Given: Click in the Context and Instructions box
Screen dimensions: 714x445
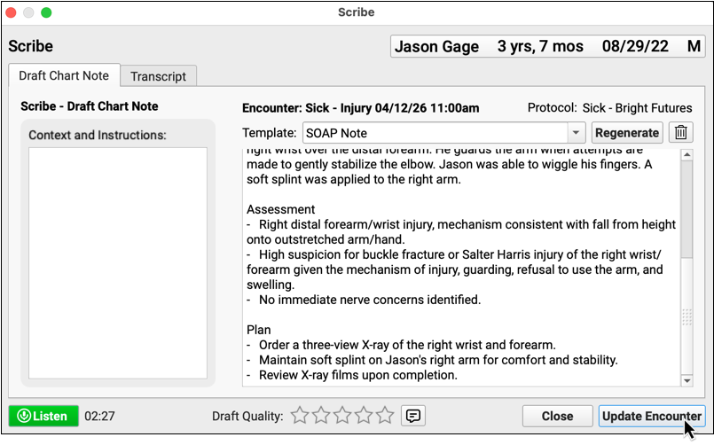Looking at the screenshot, I should coord(118,263).
